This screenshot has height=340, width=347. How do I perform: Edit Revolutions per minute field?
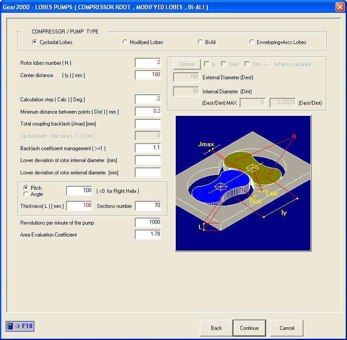[x=148, y=222]
